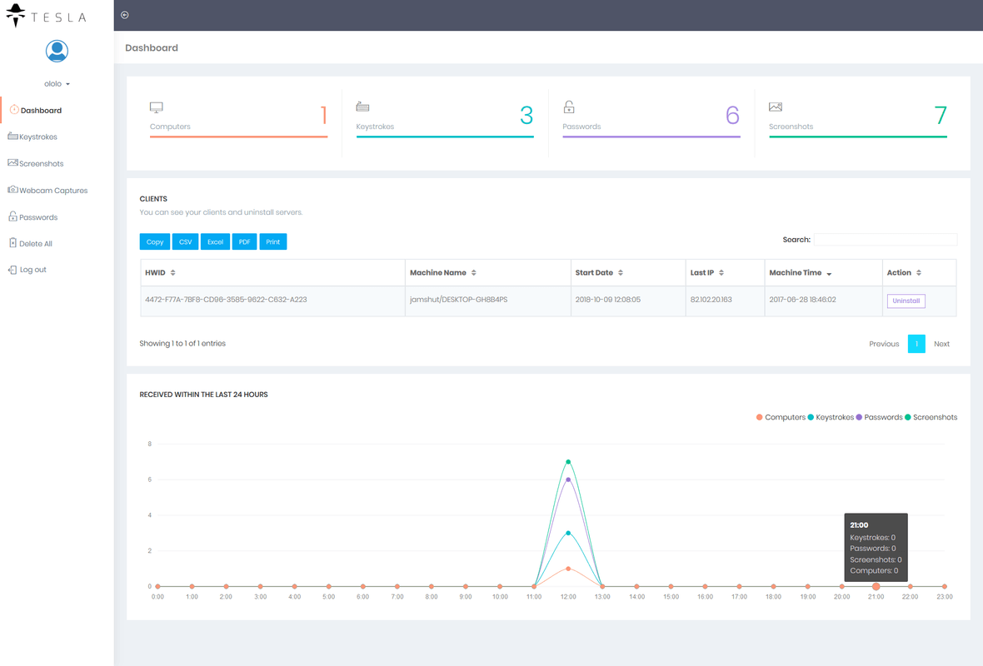The height and width of the screenshot is (666, 983).
Task: Toggle the Computers series in the chart legend
Action: click(781, 417)
